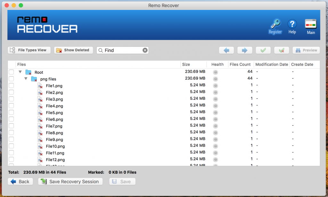Go Back to previous screen
Viewport: 328px width, 197px height.
pos(20,182)
